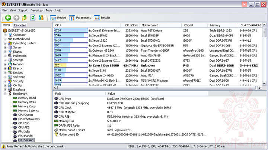Select the Security shield icon
Screen dimensions: 268x150
[10, 81]
